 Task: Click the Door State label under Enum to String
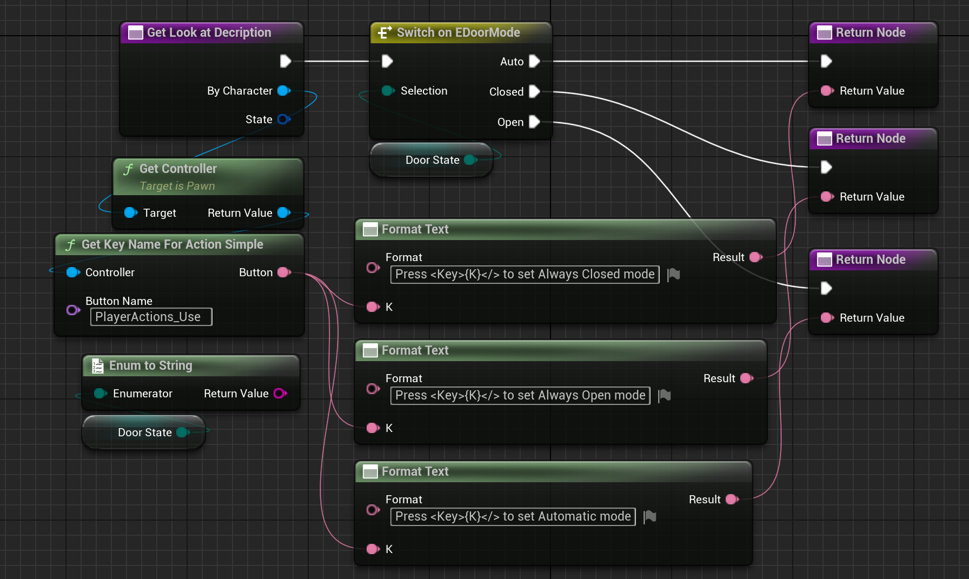[x=145, y=432]
